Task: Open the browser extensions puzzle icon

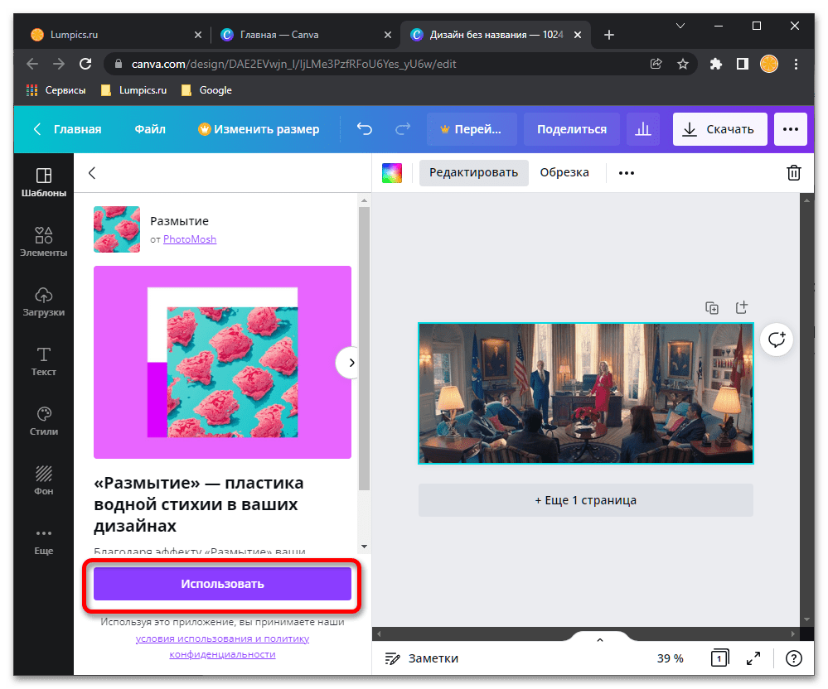Action: click(715, 64)
